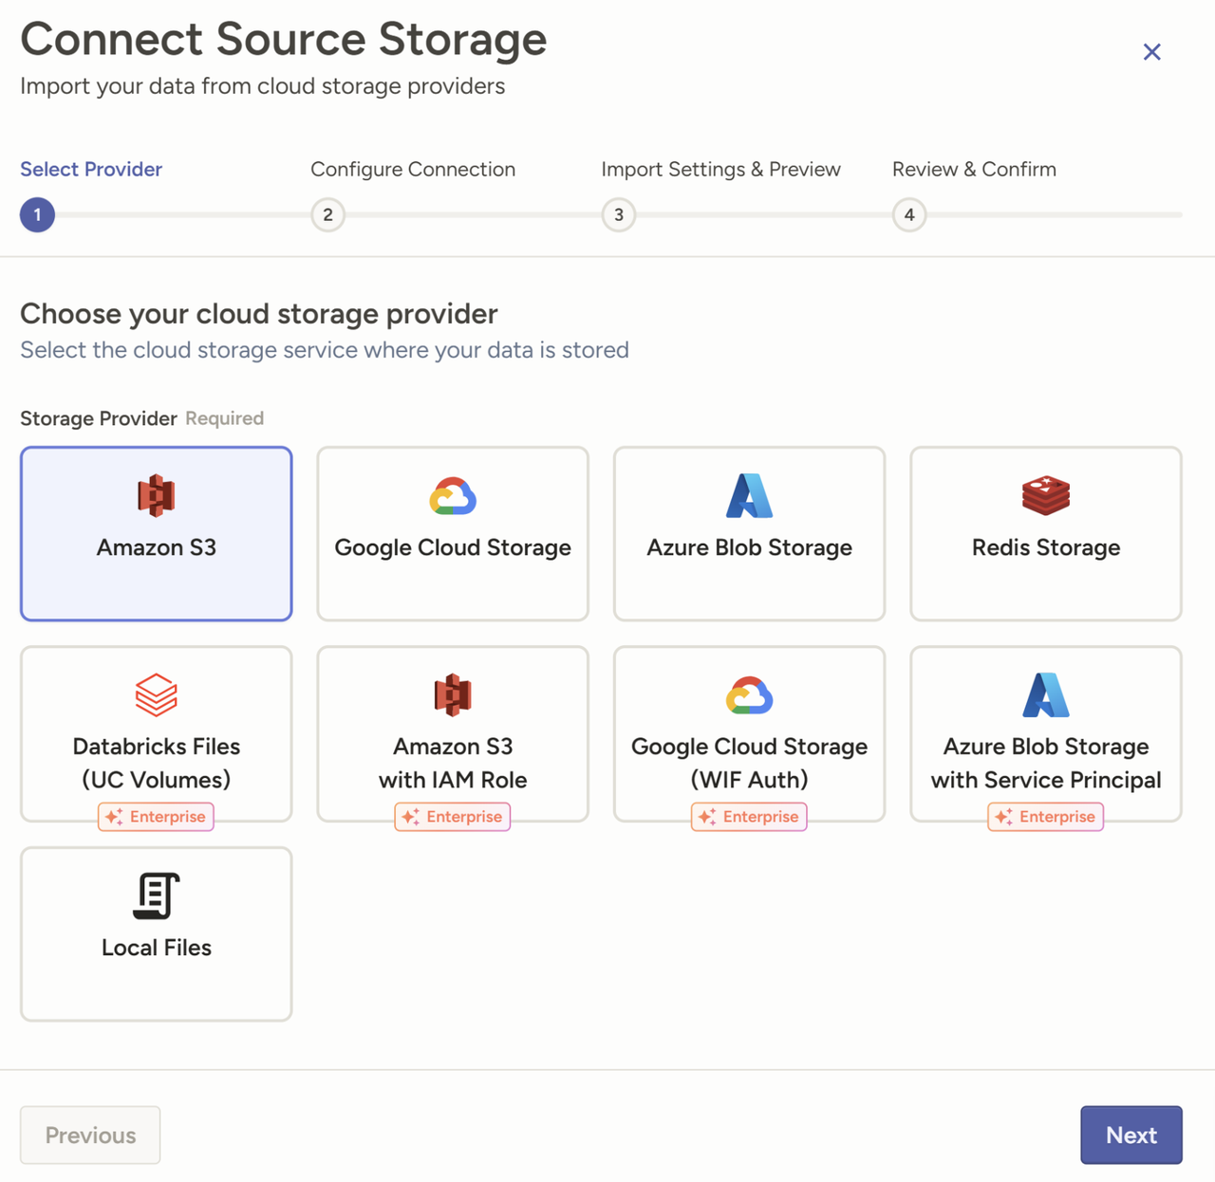Click the Amazon S3 with IAM Role icon

[453, 694]
